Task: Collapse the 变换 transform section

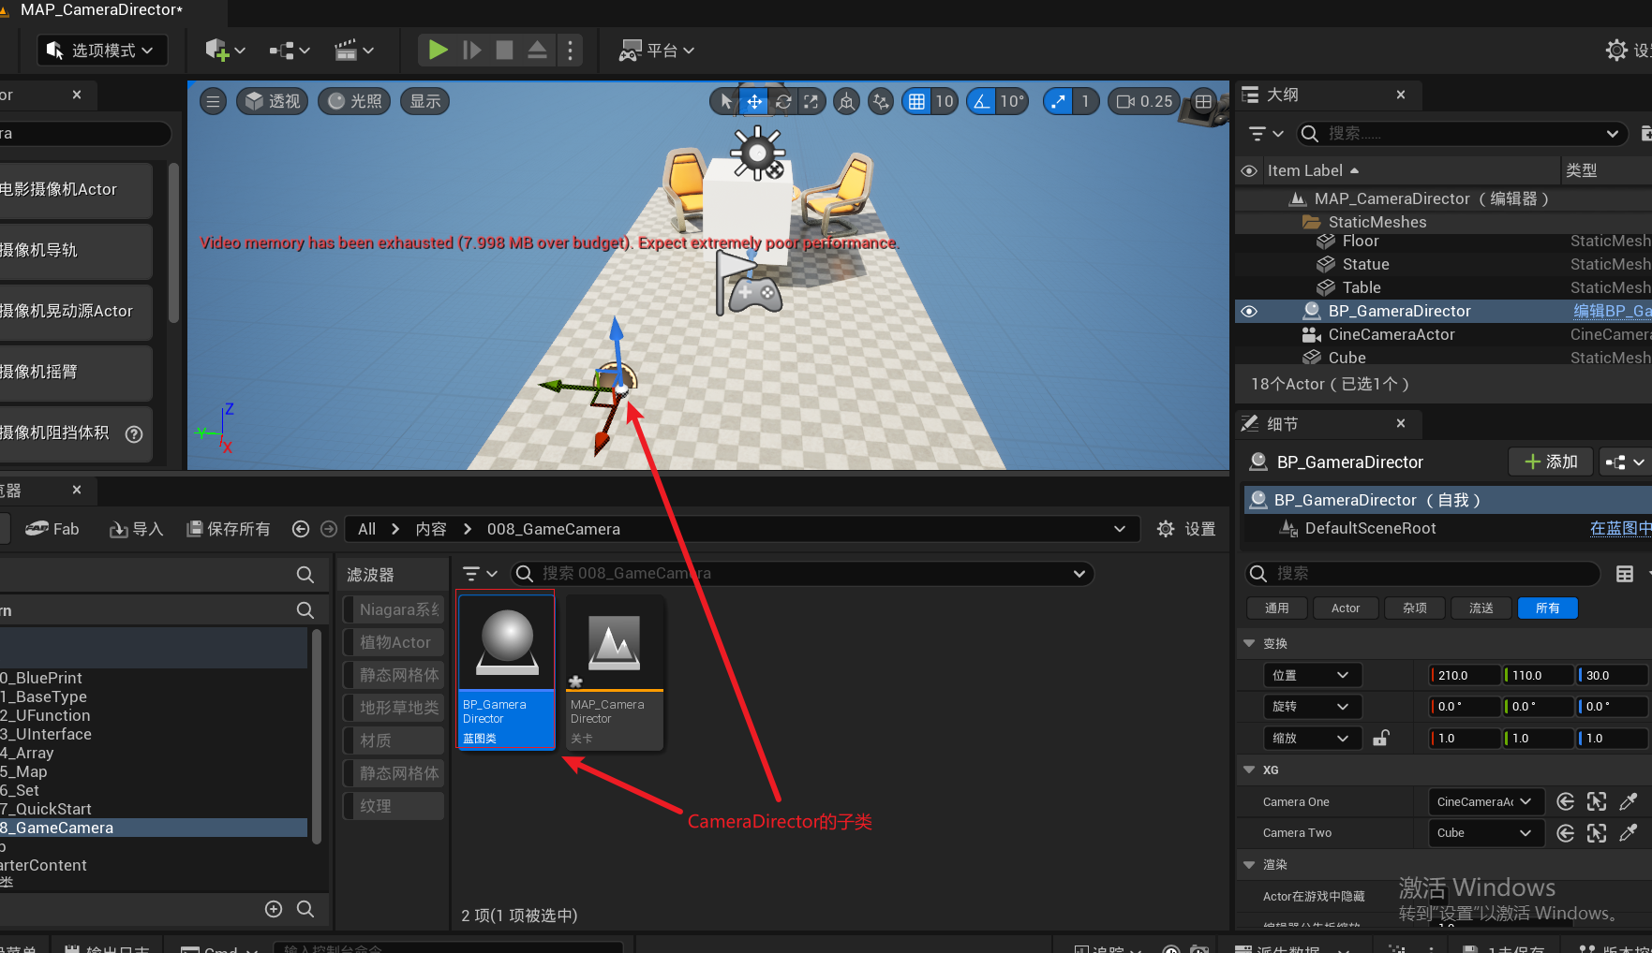Action: pos(1249,643)
